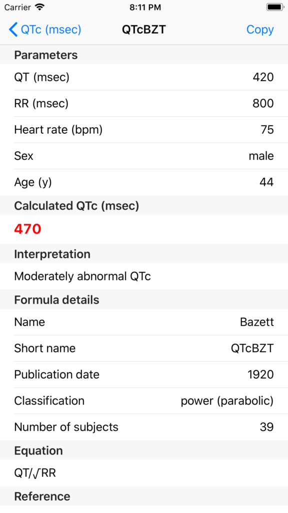
Task: Select the Heart rate (bpm) row
Action: [x=144, y=130]
